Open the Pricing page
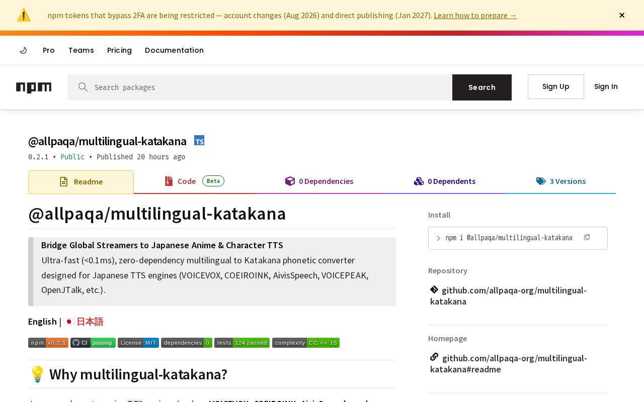Image resolution: width=644 pixels, height=402 pixels. tap(119, 50)
